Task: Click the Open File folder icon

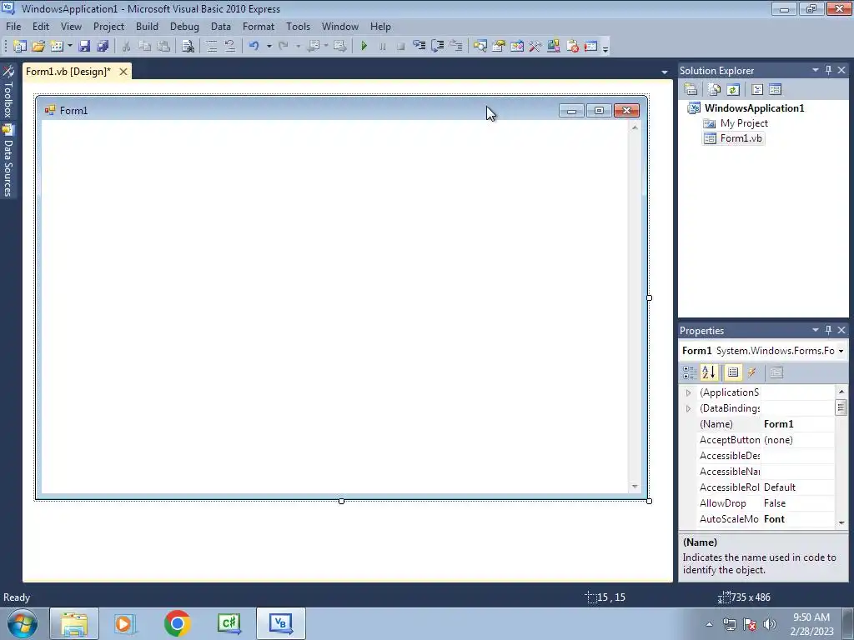Action: (x=38, y=47)
